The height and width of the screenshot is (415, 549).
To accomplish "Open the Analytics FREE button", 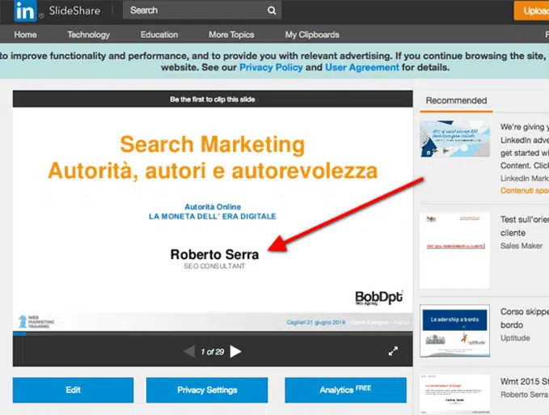I will coord(345,390).
